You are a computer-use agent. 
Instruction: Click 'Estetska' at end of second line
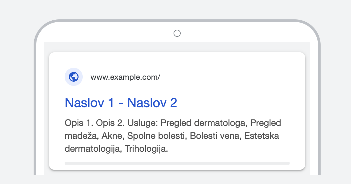[x=262, y=136]
